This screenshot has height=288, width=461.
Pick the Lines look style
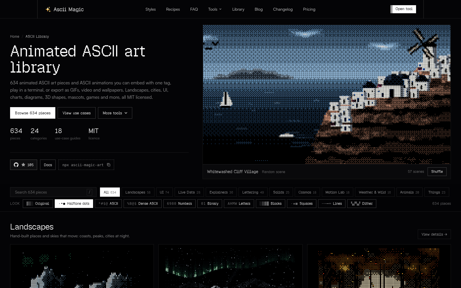(332, 204)
